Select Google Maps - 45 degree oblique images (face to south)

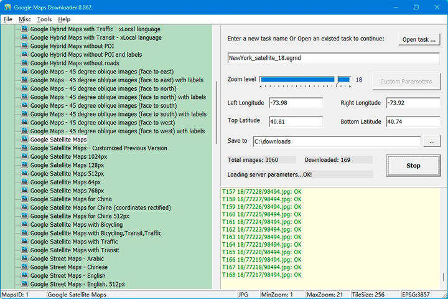(104, 105)
